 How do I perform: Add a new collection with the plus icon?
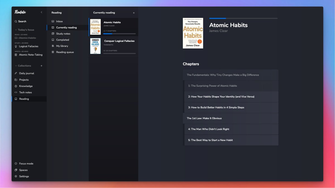41,66
